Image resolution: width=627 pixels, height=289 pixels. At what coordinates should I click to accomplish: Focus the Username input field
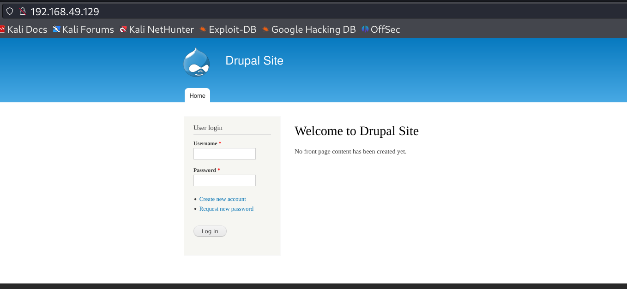click(224, 154)
